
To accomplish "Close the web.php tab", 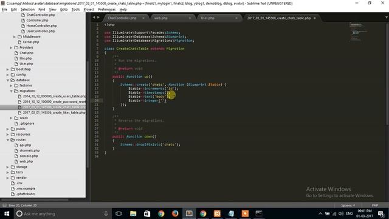I will point(190,18).
